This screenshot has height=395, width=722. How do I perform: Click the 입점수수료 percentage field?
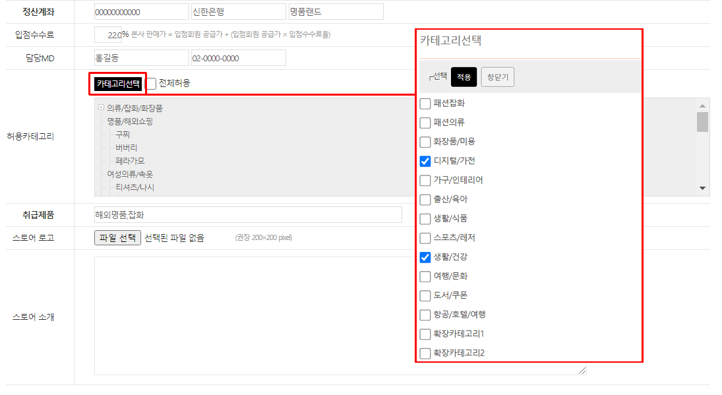point(108,34)
